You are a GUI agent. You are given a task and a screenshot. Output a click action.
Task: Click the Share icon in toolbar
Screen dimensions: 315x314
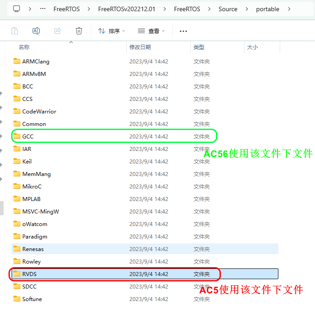(x=58, y=31)
